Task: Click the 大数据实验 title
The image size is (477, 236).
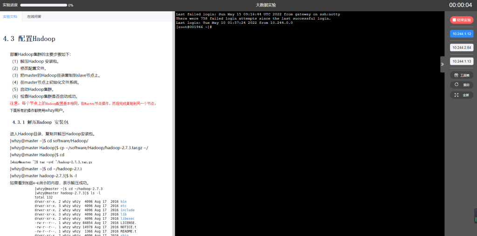Action: pyautogui.click(x=266, y=5)
